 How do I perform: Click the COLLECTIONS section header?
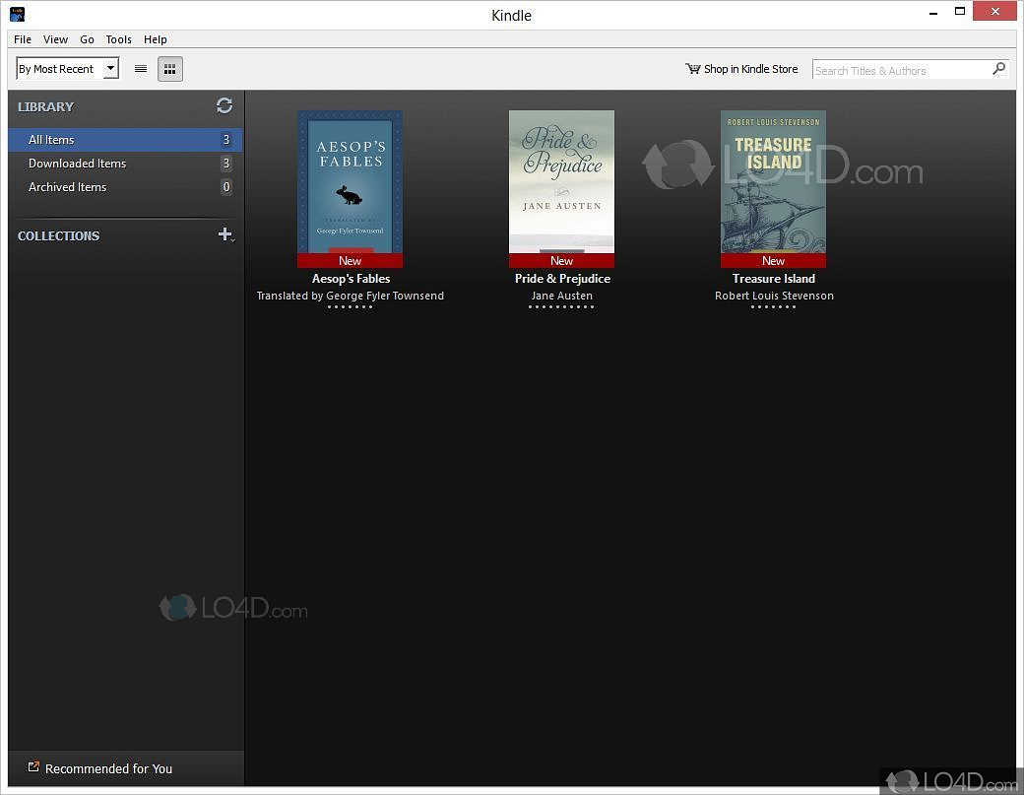pos(59,235)
